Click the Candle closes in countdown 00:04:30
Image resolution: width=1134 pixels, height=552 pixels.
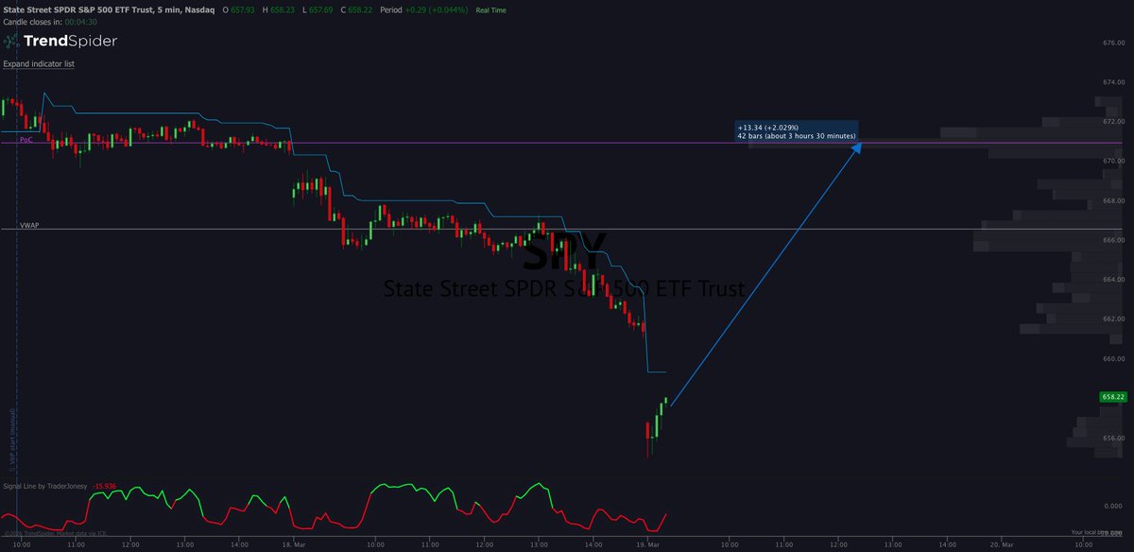tap(81, 22)
